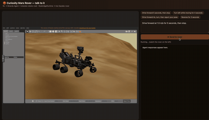Open the Gazebo Help menu

[28, 28]
